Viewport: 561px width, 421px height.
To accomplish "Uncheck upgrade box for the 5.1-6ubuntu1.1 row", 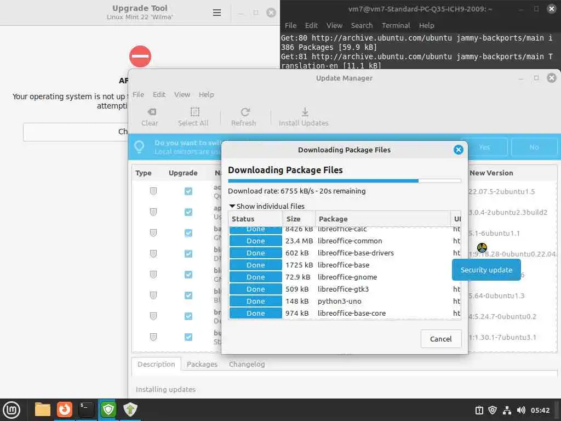I will [x=188, y=233].
